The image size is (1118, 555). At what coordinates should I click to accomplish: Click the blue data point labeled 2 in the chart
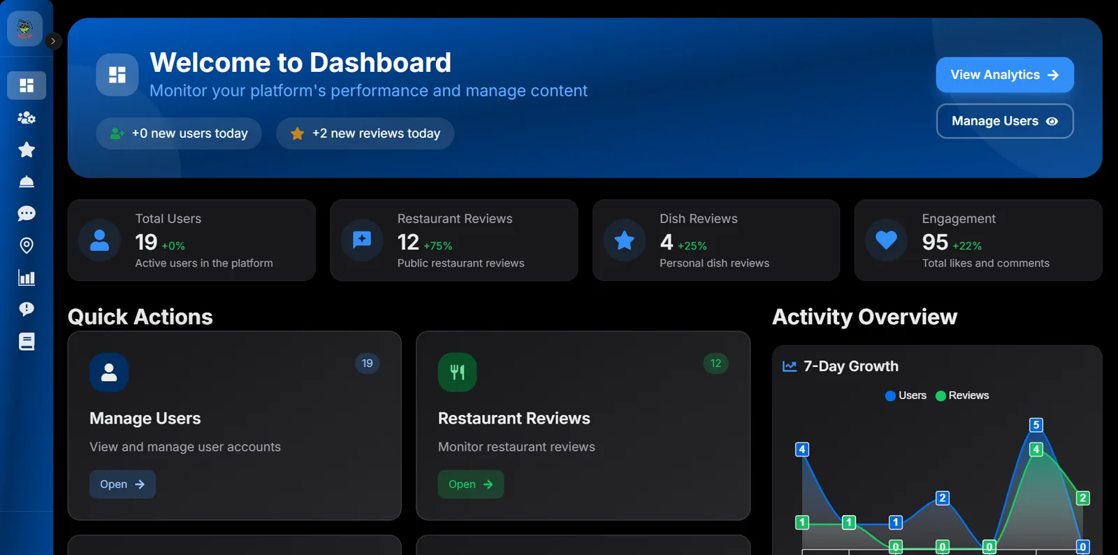943,498
